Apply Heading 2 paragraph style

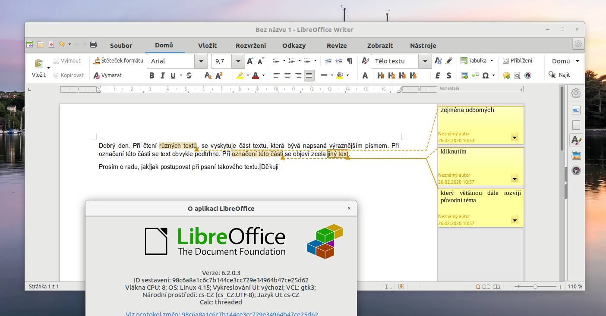[391, 75]
